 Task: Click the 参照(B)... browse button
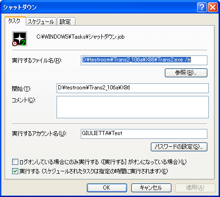186,73
